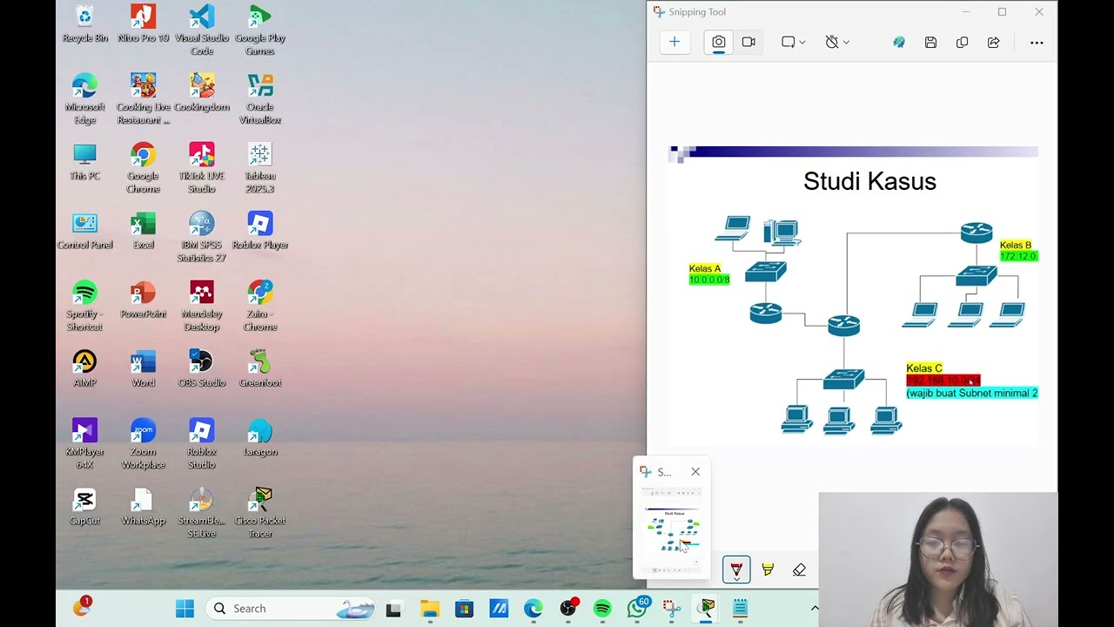Switch to Snipping Tool on the taskbar
Image resolution: width=1114 pixels, height=627 pixels.
(671, 608)
